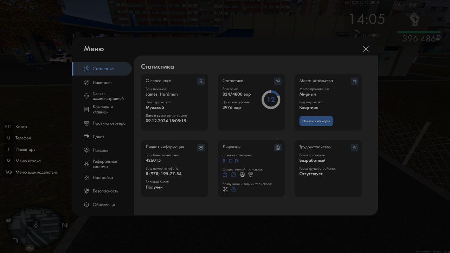Click the house icon in Место жительства card
Screen dimensions: 450x253
point(354,82)
